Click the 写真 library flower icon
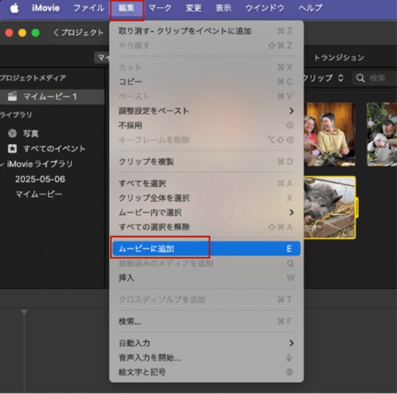397x394 pixels. 12,133
